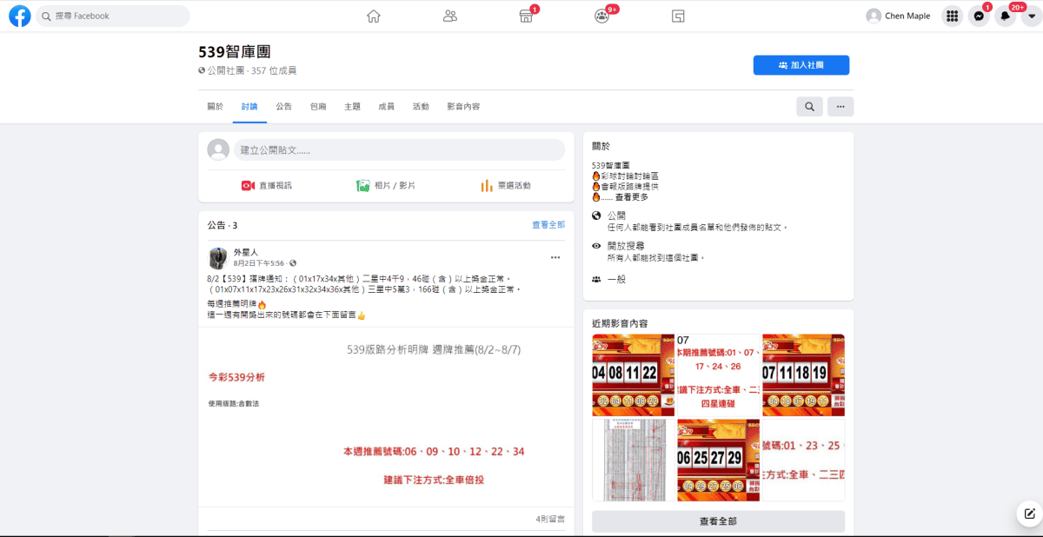Select the 討論 tab
The image size is (1043, 537).
pos(249,106)
